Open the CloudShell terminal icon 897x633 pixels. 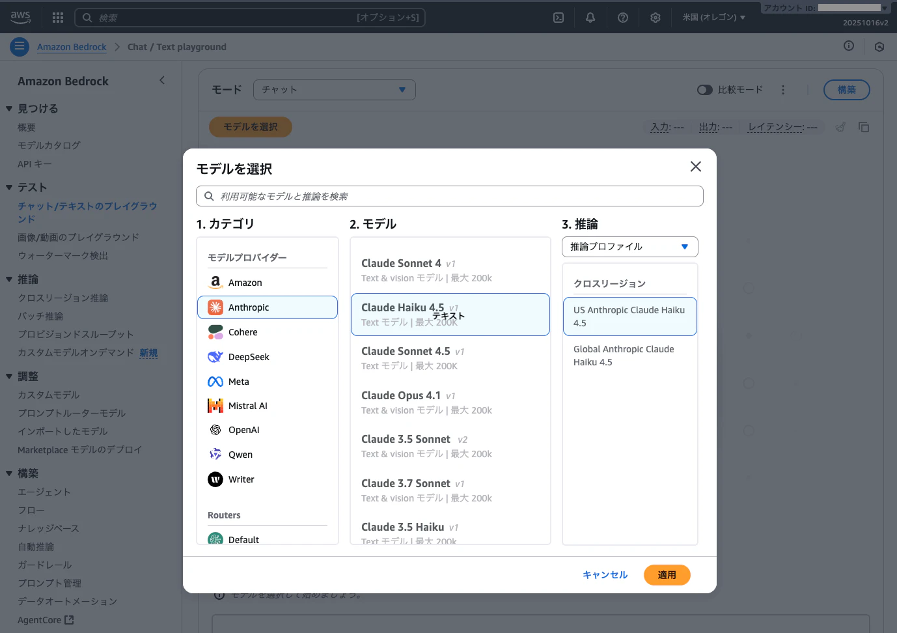pos(559,18)
